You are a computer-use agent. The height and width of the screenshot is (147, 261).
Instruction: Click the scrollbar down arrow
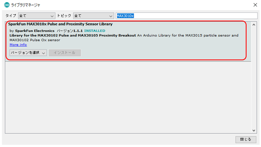[254, 130]
